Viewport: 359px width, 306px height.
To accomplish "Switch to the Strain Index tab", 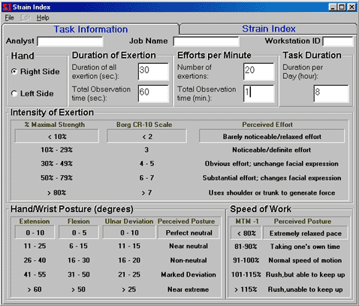I will (269, 29).
